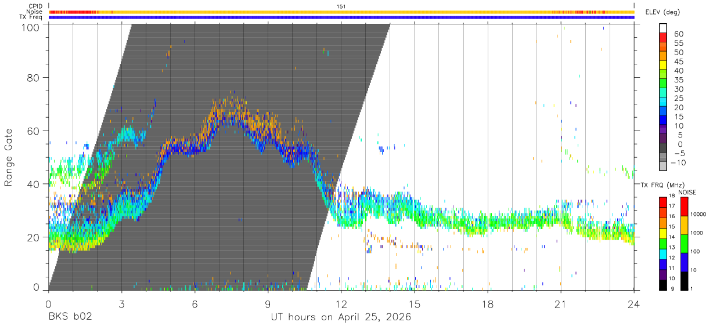Click the x-axis hour label 24
The height and width of the screenshot is (329, 713).
(x=634, y=303)
